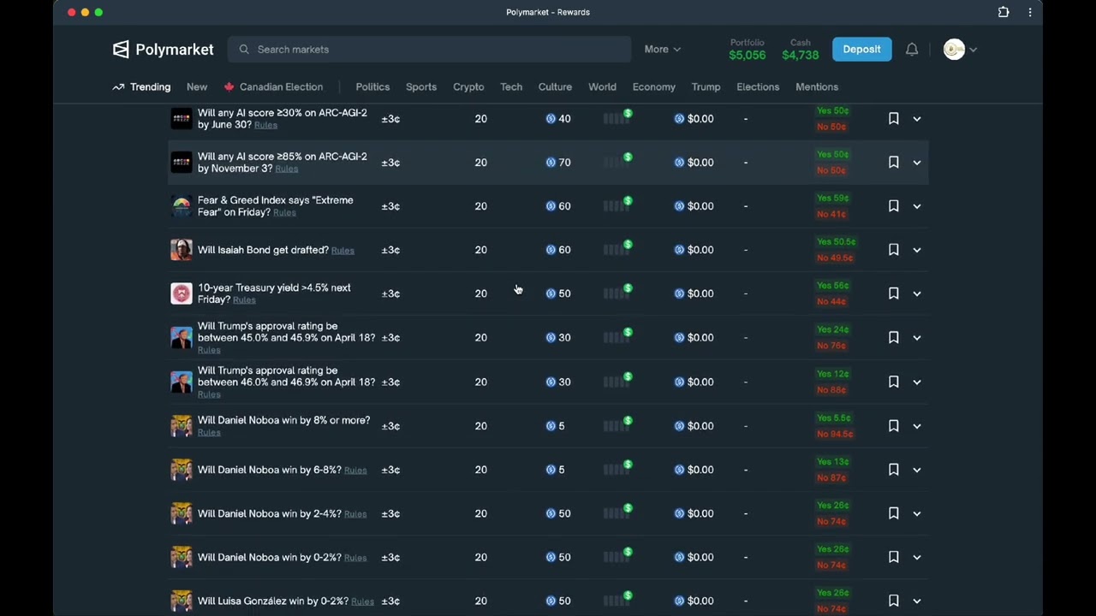Switch to the New tab
1096x616 pixels.
(197, 87)
